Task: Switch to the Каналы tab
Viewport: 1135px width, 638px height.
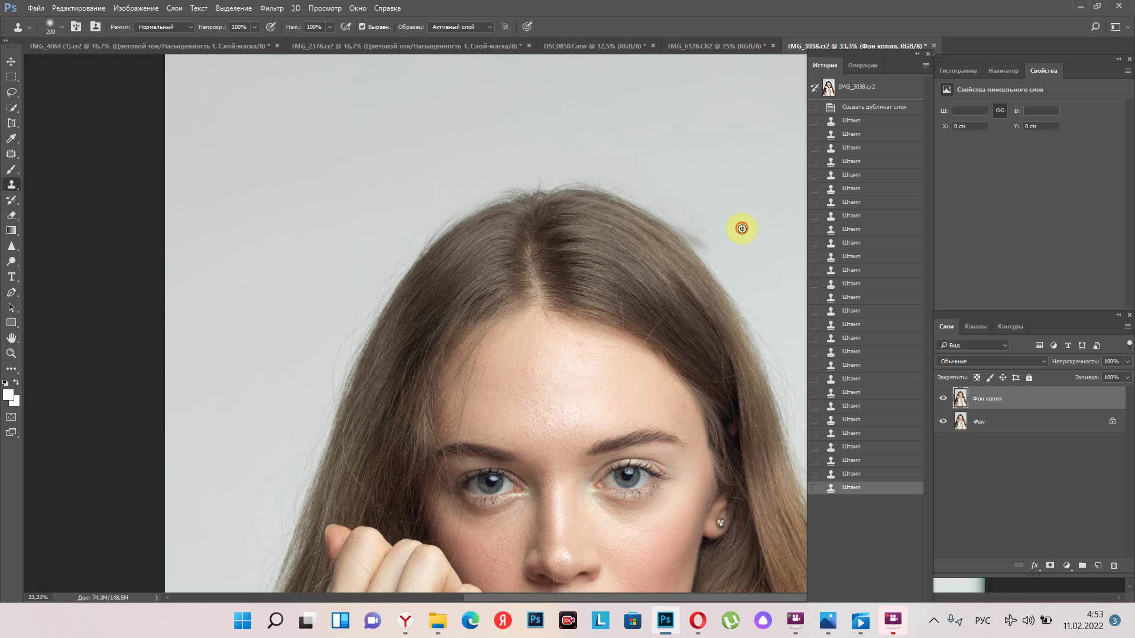Action: [x=975, y=326]
